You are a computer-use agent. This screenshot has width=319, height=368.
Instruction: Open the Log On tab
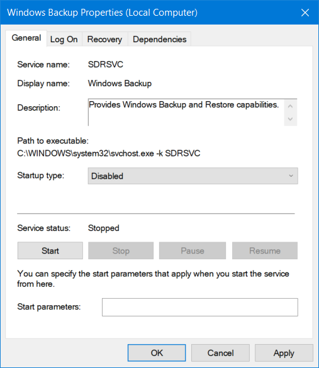(x=64, y=39)
